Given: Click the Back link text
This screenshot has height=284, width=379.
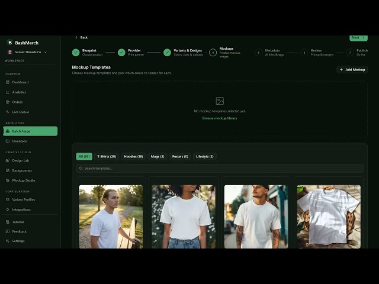Looking at the screenshot, I should coord(84,37).
